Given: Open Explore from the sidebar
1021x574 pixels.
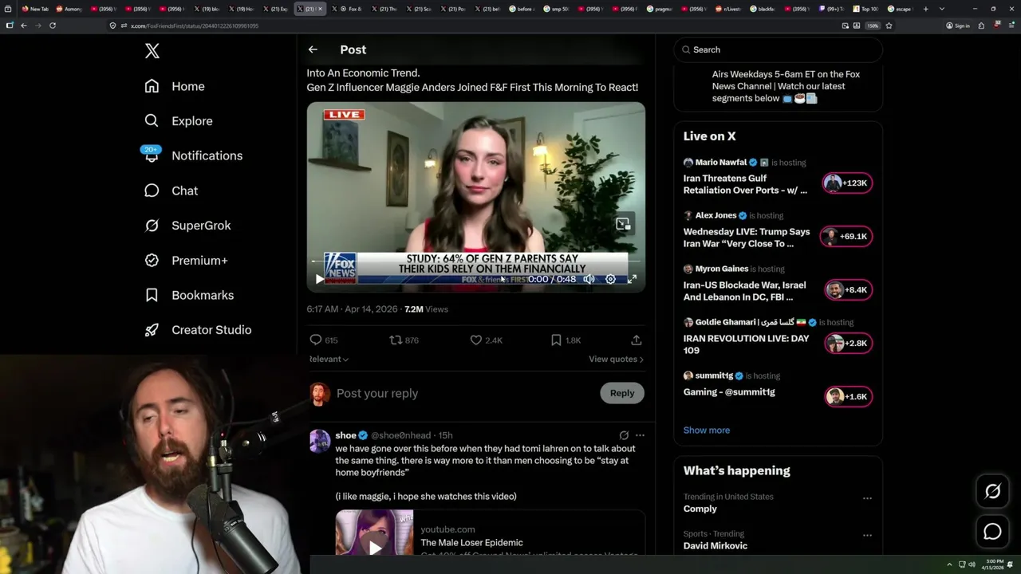Looking at the screenshot, I should (179, 121).
